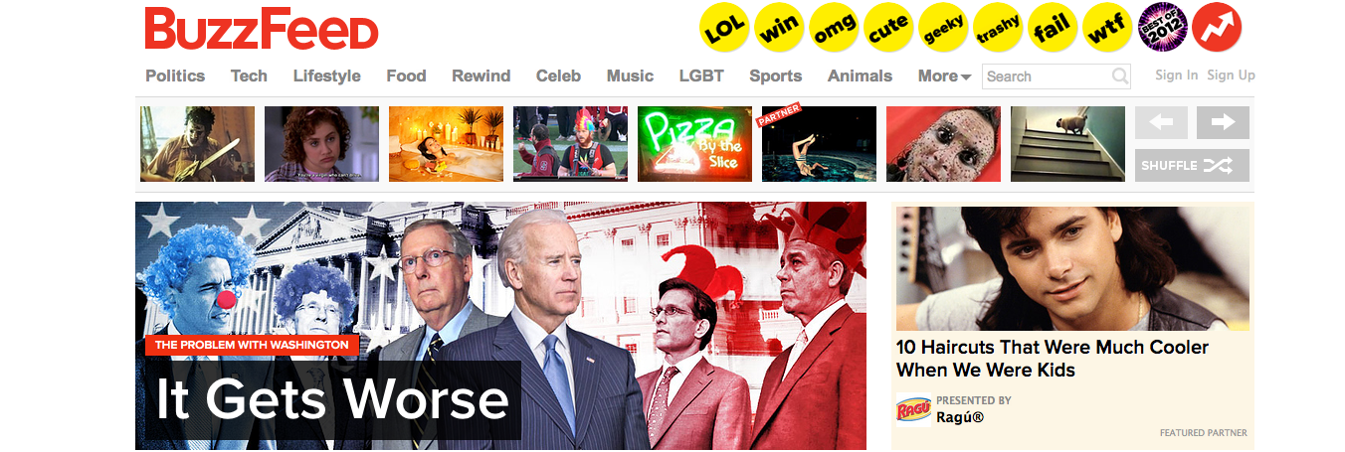Click the SHUFFLE button
The height and width of the screenshot is (452, 1345).
coord(1192,165)
